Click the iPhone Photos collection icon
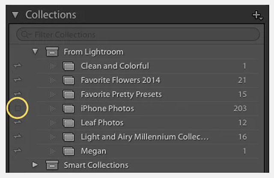This screenshot has height=178, width=274. pyautogui.click(x=68, y=109)
